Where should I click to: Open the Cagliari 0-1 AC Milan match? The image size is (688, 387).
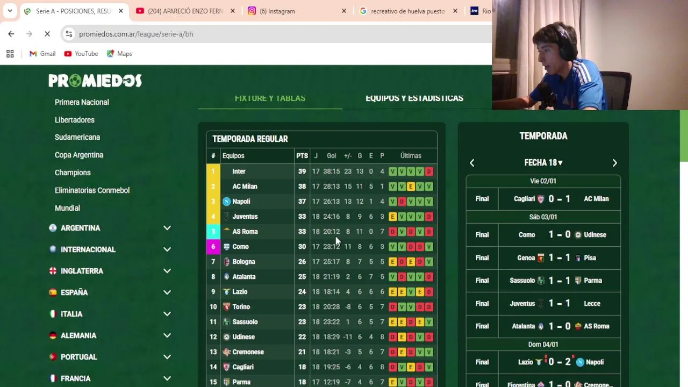coord(543,199)
